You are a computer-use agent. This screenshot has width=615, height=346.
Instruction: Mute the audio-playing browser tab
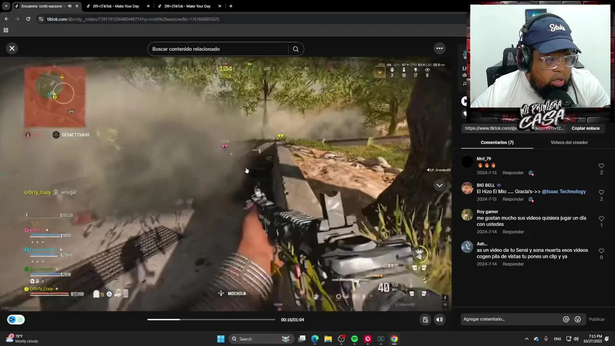pos(69,6)
